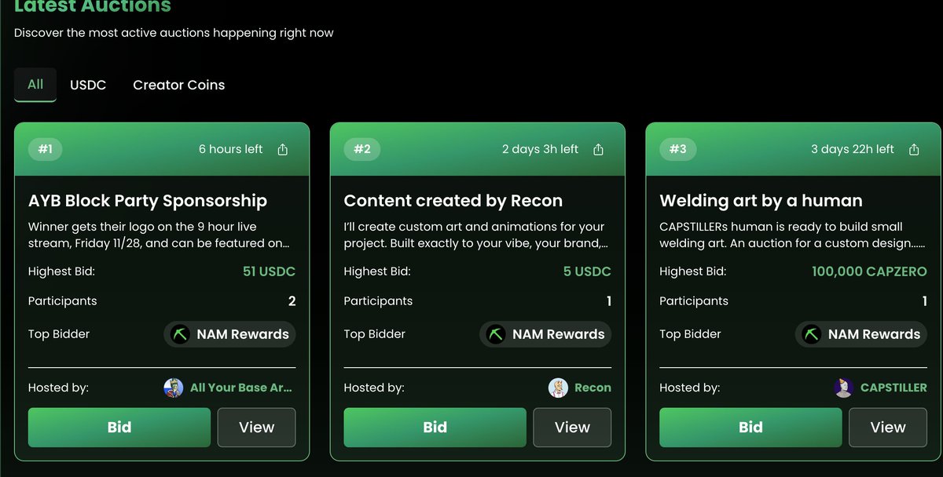Click the custom art and animations description

(475, 235)
